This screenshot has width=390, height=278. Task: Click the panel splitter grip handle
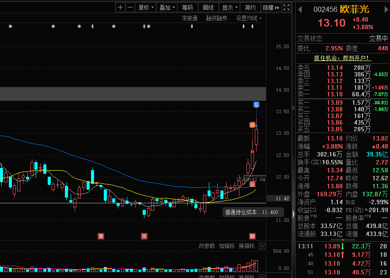coord(293,108)
